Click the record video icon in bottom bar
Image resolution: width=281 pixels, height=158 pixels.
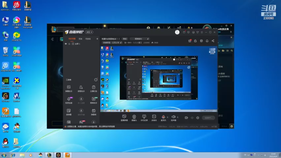click(187, 118)
